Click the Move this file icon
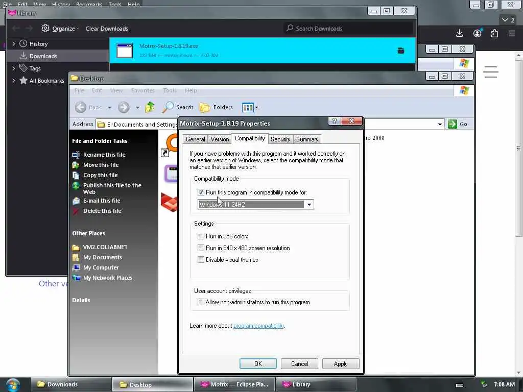The image size is (523, 392). pos(76,165)
